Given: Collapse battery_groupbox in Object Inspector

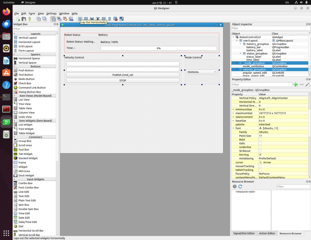Looking at the screenshot, I should (x=241, y=44).
